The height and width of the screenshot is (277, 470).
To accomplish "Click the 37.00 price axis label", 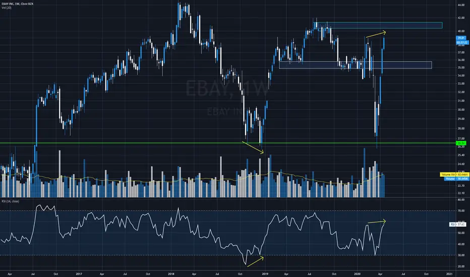I will point(461,52).
